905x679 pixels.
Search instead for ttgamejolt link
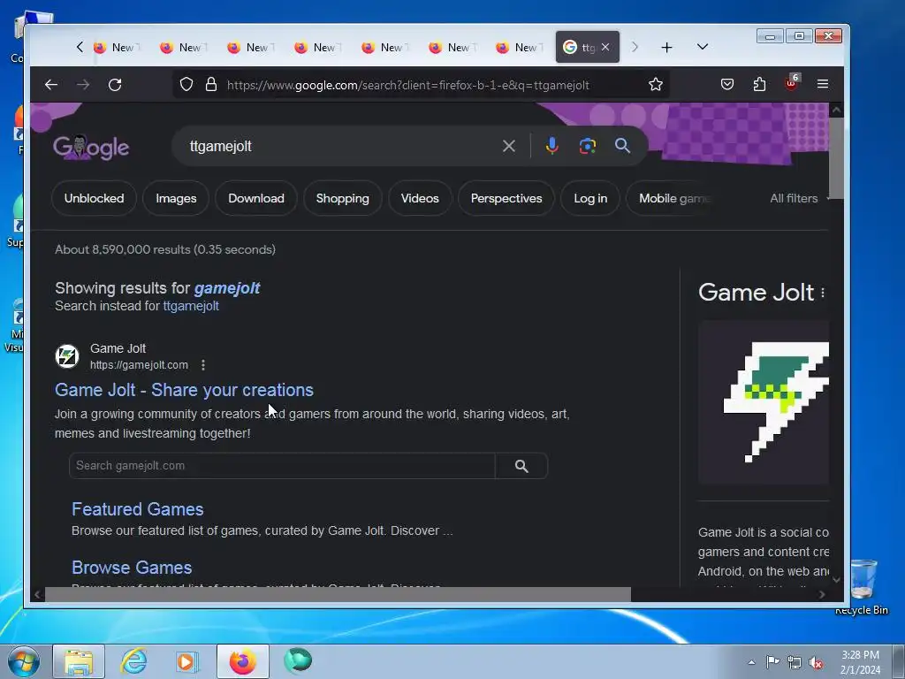coord(191,306)
